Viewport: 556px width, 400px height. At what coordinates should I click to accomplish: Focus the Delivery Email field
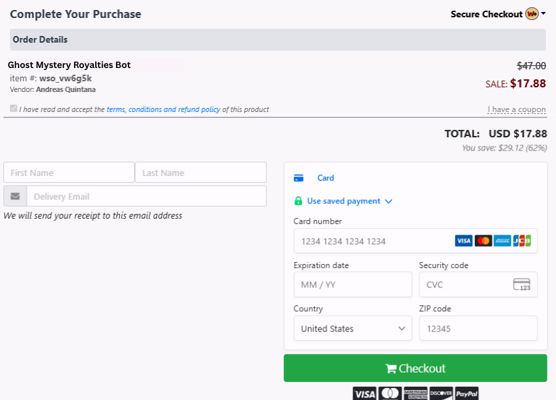click(x=146, y=196)
